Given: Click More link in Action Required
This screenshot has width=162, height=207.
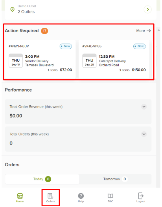Looking at the screenshot, I should point(144,31).
